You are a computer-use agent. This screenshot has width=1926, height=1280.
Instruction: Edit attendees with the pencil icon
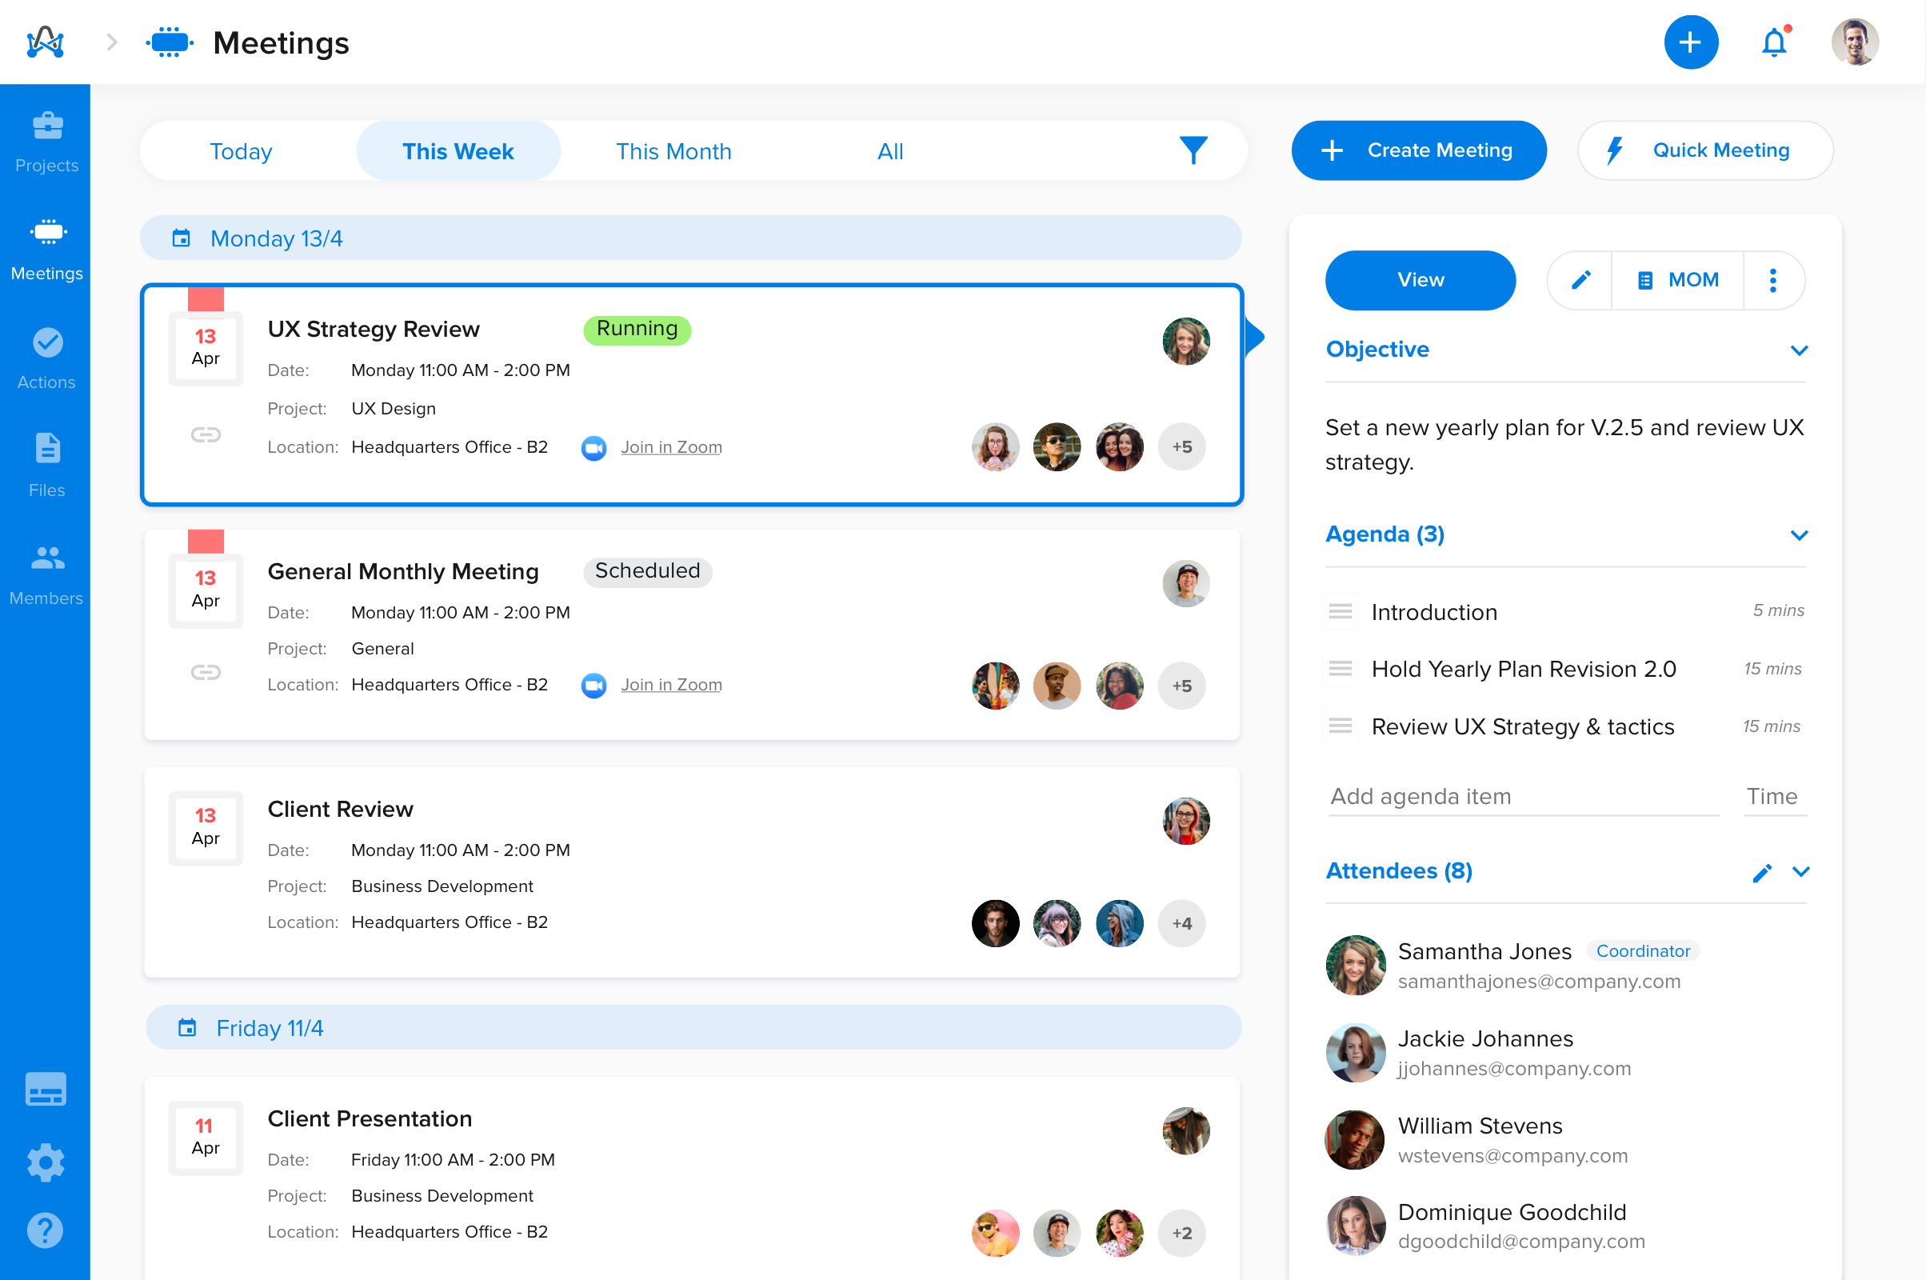click(x=1761, y=873)
